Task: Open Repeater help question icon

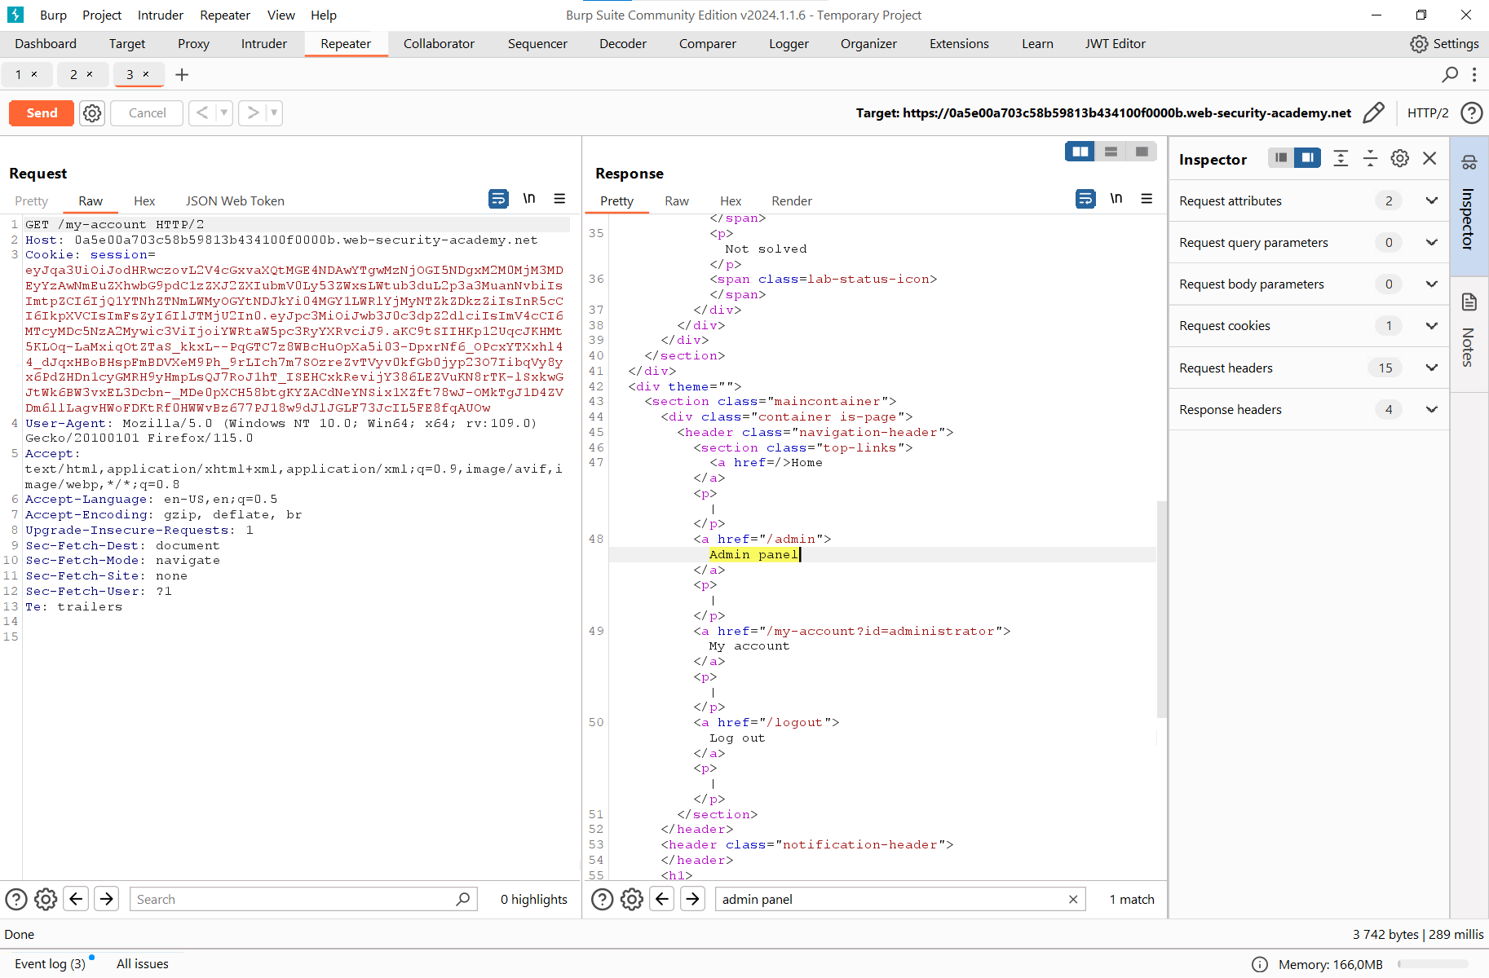Action: pos(1471,112)
